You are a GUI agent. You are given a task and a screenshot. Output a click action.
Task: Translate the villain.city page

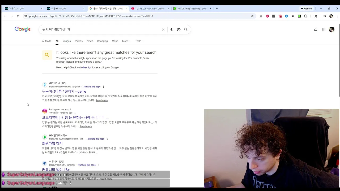point(87,165)
